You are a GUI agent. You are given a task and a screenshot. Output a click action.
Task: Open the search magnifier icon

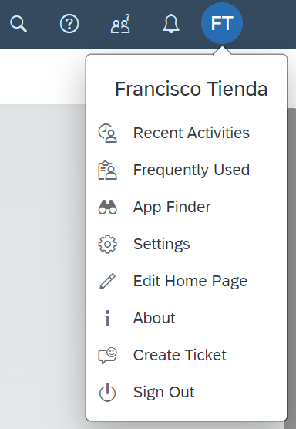pyautogui.click(x=18, y=24)
